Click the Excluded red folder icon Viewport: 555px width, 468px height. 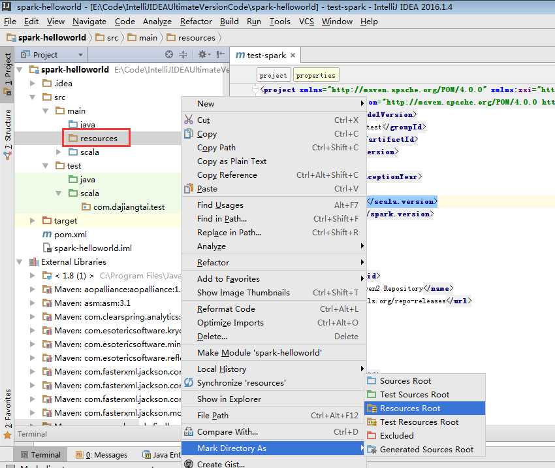point(372,435)
